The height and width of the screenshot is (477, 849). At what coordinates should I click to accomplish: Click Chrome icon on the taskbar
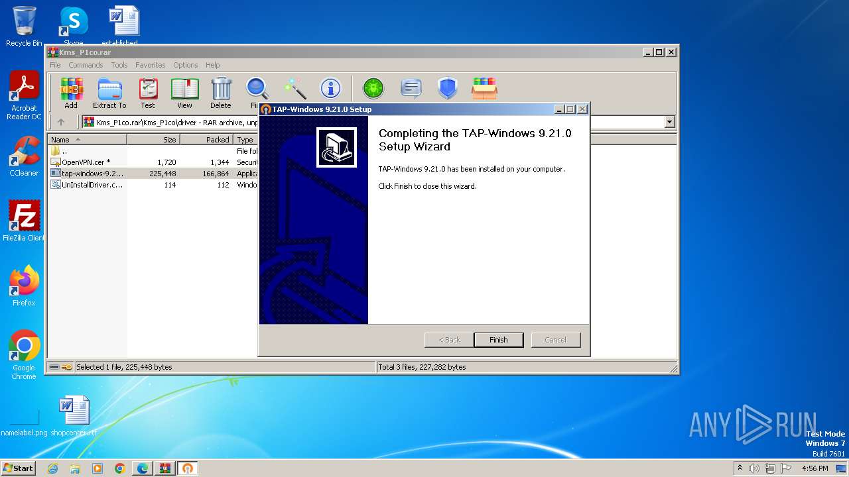119,468
